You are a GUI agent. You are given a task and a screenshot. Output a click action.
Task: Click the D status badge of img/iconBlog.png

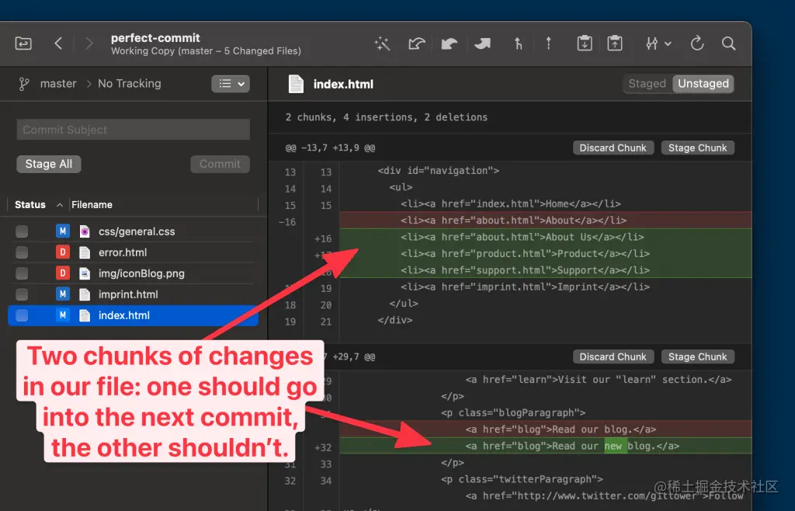point(62,273)
